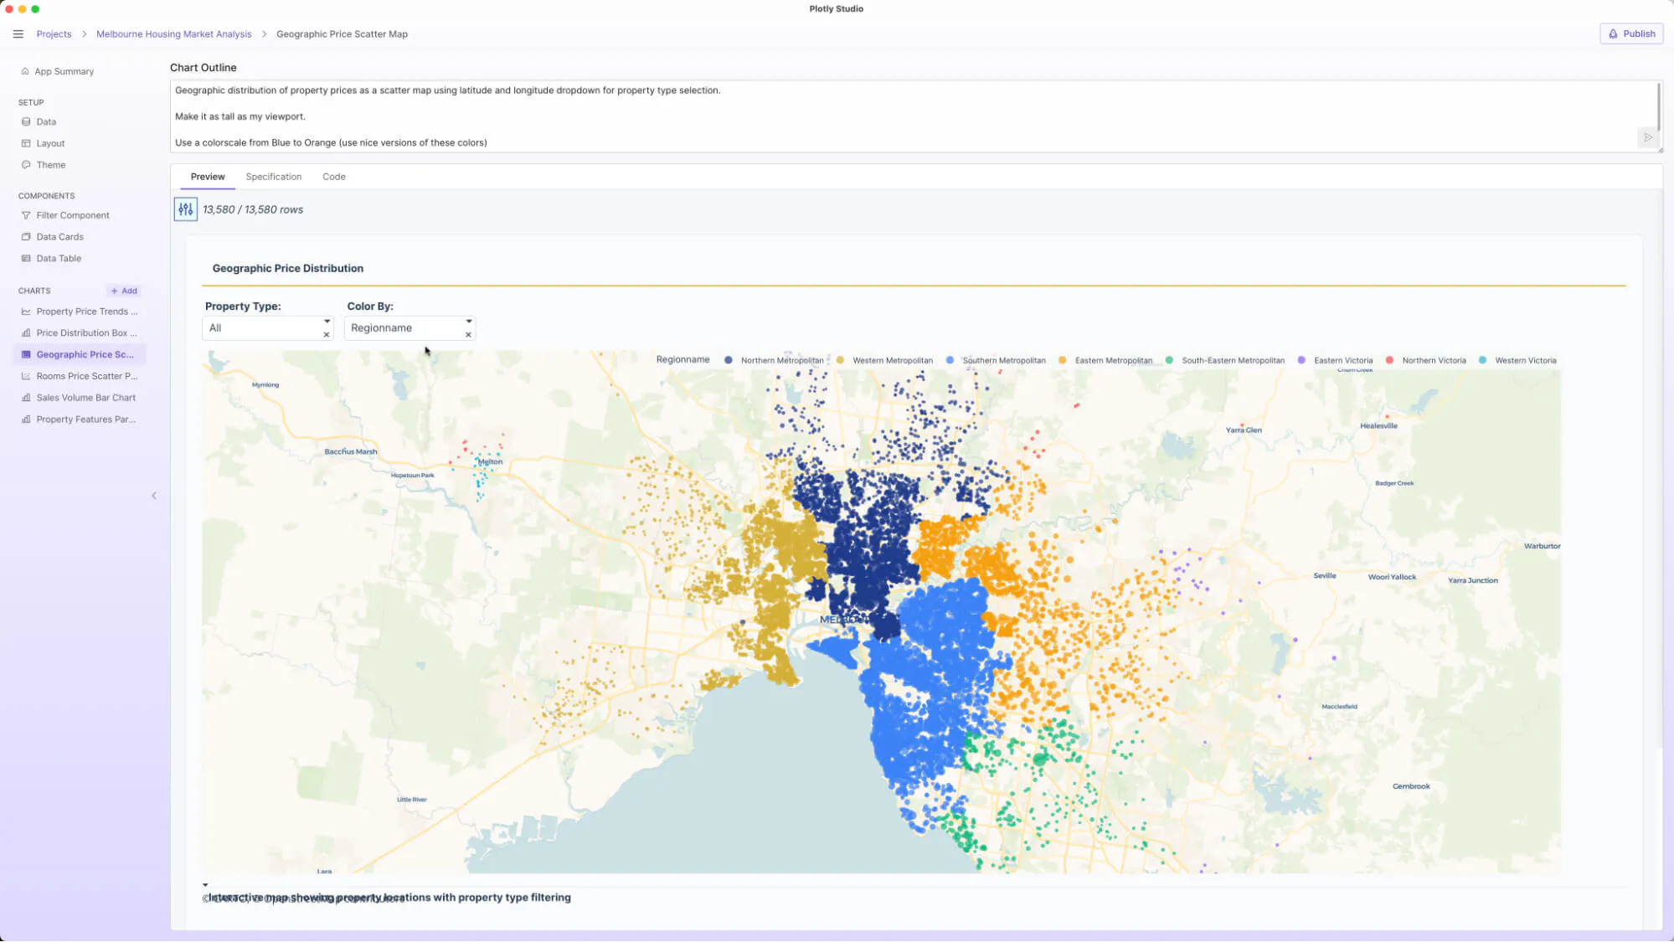Open the Filter Component item
The width and height of the screenshot is (1674, 942).
point(73,215)
